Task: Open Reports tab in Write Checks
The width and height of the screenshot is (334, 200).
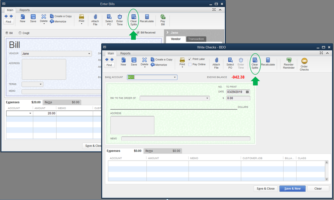Action: [x=125, y=53]
